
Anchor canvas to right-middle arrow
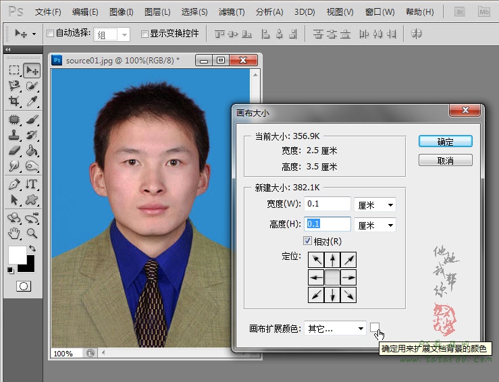tap(348, 277)
